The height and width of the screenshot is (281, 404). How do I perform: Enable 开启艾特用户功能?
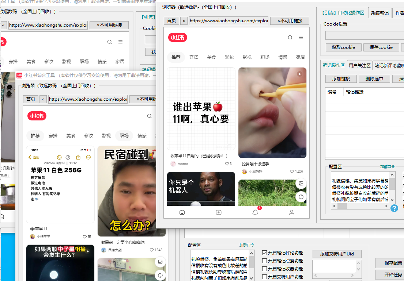coord(264,277)
